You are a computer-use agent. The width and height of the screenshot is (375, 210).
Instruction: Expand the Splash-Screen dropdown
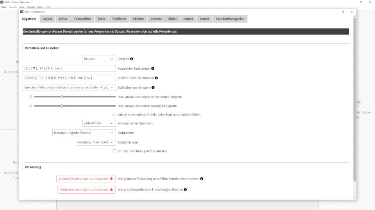pos(96,142)
